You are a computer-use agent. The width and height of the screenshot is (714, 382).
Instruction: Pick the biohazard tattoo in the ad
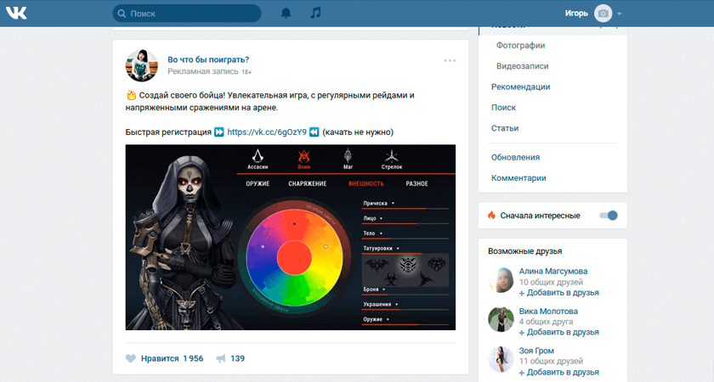click(391, 278)
